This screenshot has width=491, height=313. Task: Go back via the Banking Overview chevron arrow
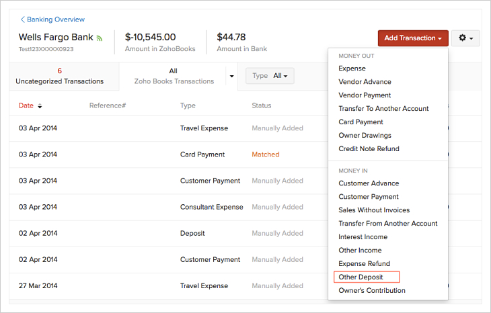22,19
